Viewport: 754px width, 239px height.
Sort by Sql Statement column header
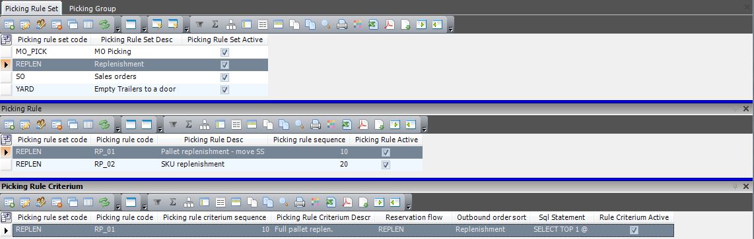562,217
